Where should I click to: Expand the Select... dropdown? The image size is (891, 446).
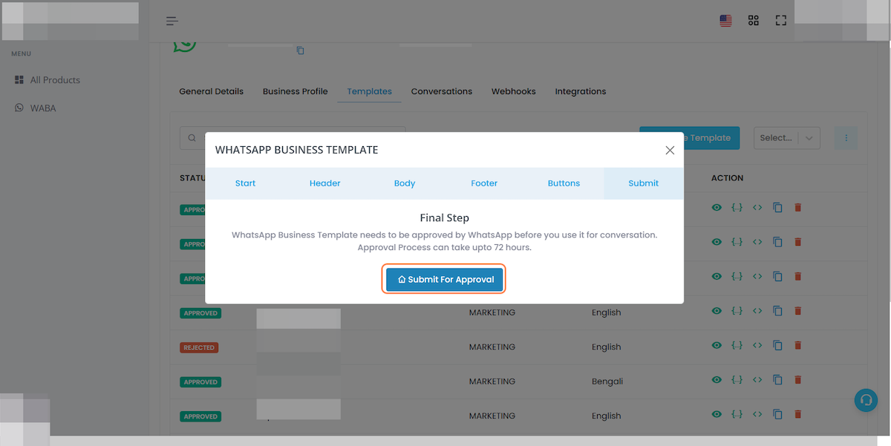click(787, 137)
